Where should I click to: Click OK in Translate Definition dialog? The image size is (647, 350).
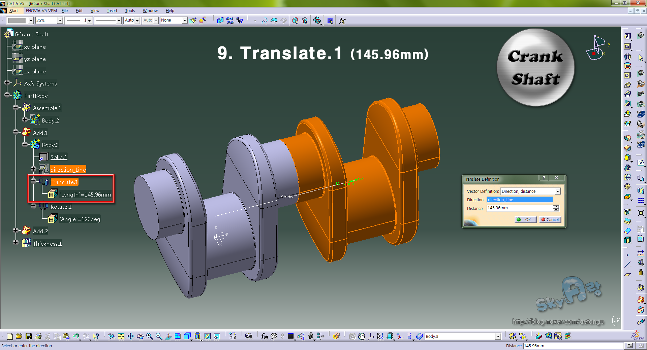coord(525,219)
